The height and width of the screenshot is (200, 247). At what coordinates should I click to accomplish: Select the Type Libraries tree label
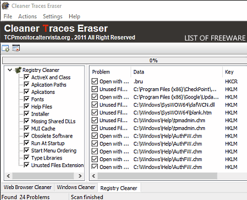(x=47, y=158)
